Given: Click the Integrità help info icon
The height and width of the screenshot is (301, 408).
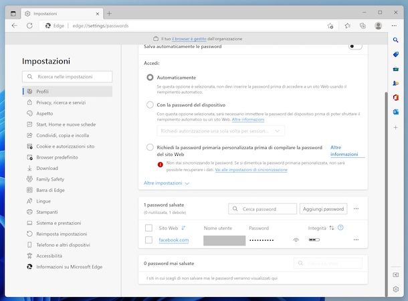Looking at the screenshot, I should click(x=340, y=227).
